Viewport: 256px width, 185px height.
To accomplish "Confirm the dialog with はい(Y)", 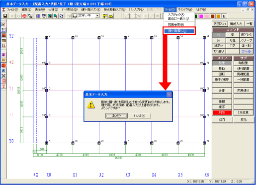I will 116,115.
